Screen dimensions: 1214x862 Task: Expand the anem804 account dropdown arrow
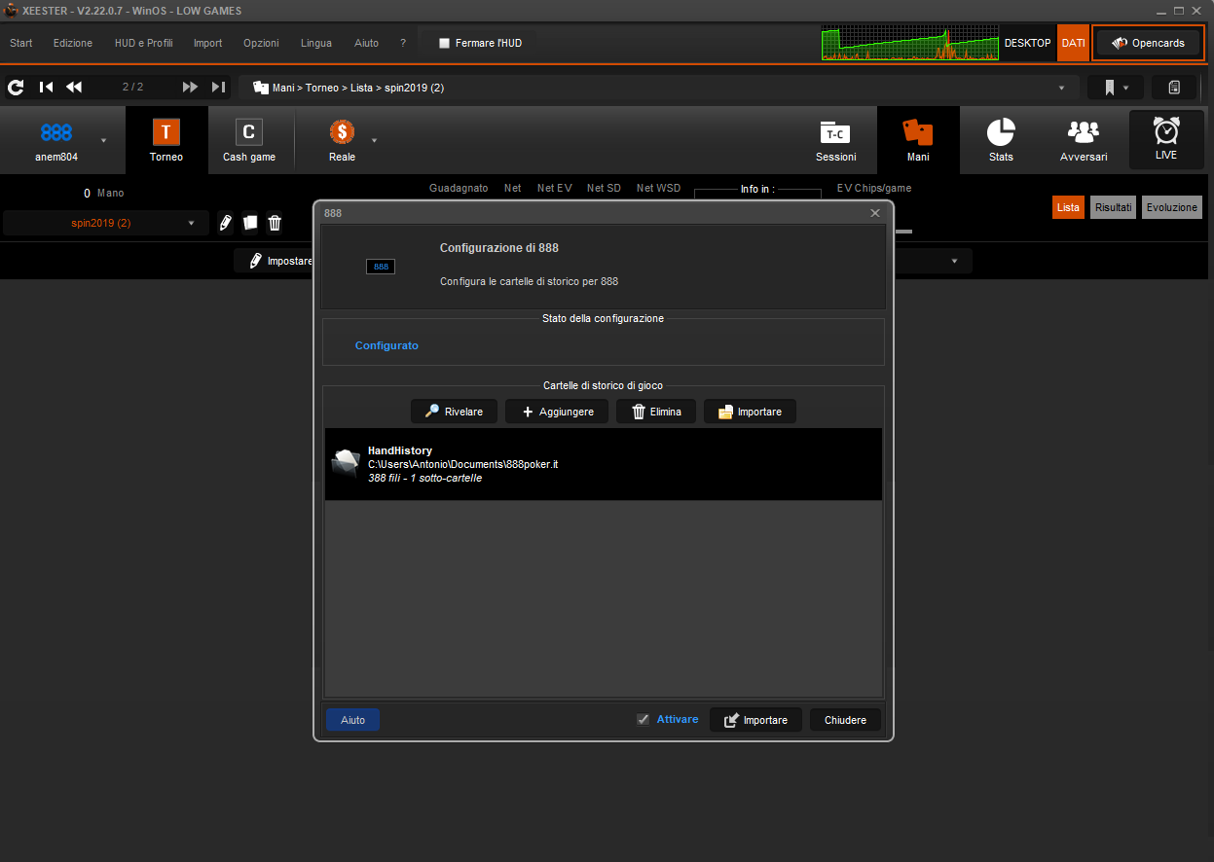103,141
